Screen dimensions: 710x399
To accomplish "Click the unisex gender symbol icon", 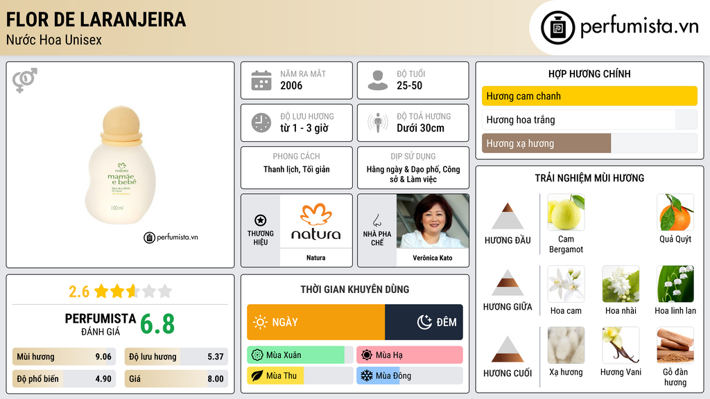I will pos(25,80).
